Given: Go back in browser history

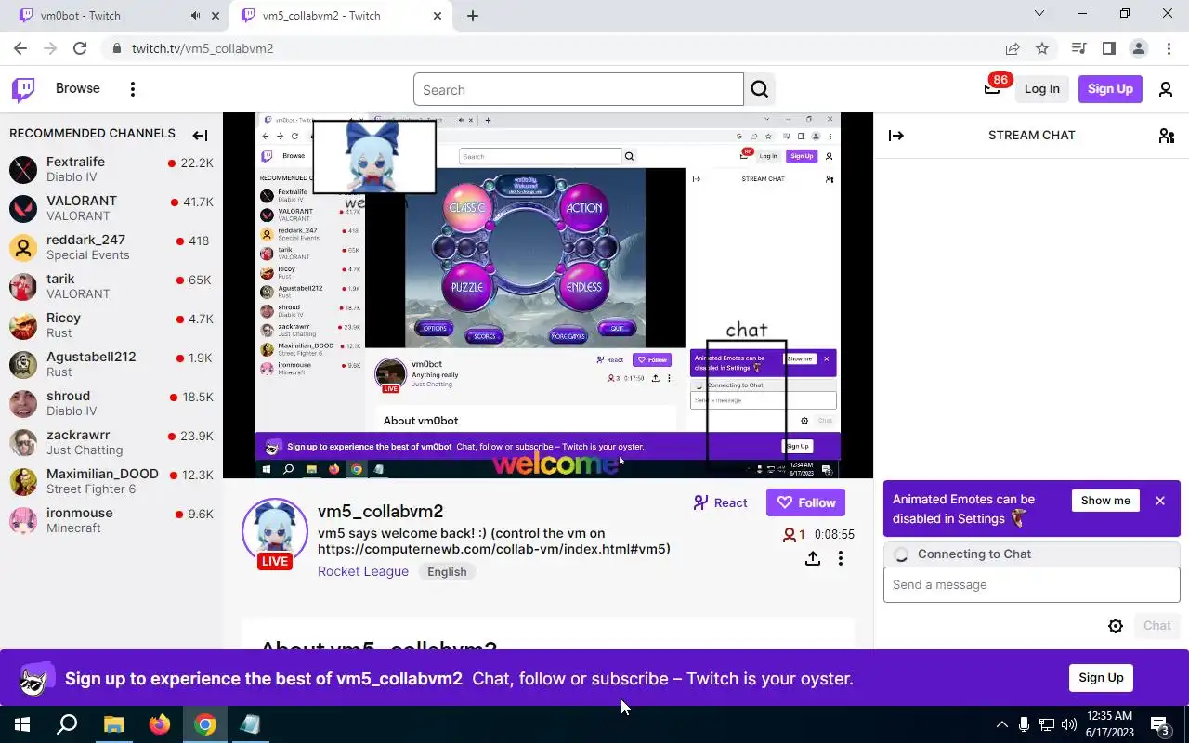Looking at the screenshot, I should [20, 48].
